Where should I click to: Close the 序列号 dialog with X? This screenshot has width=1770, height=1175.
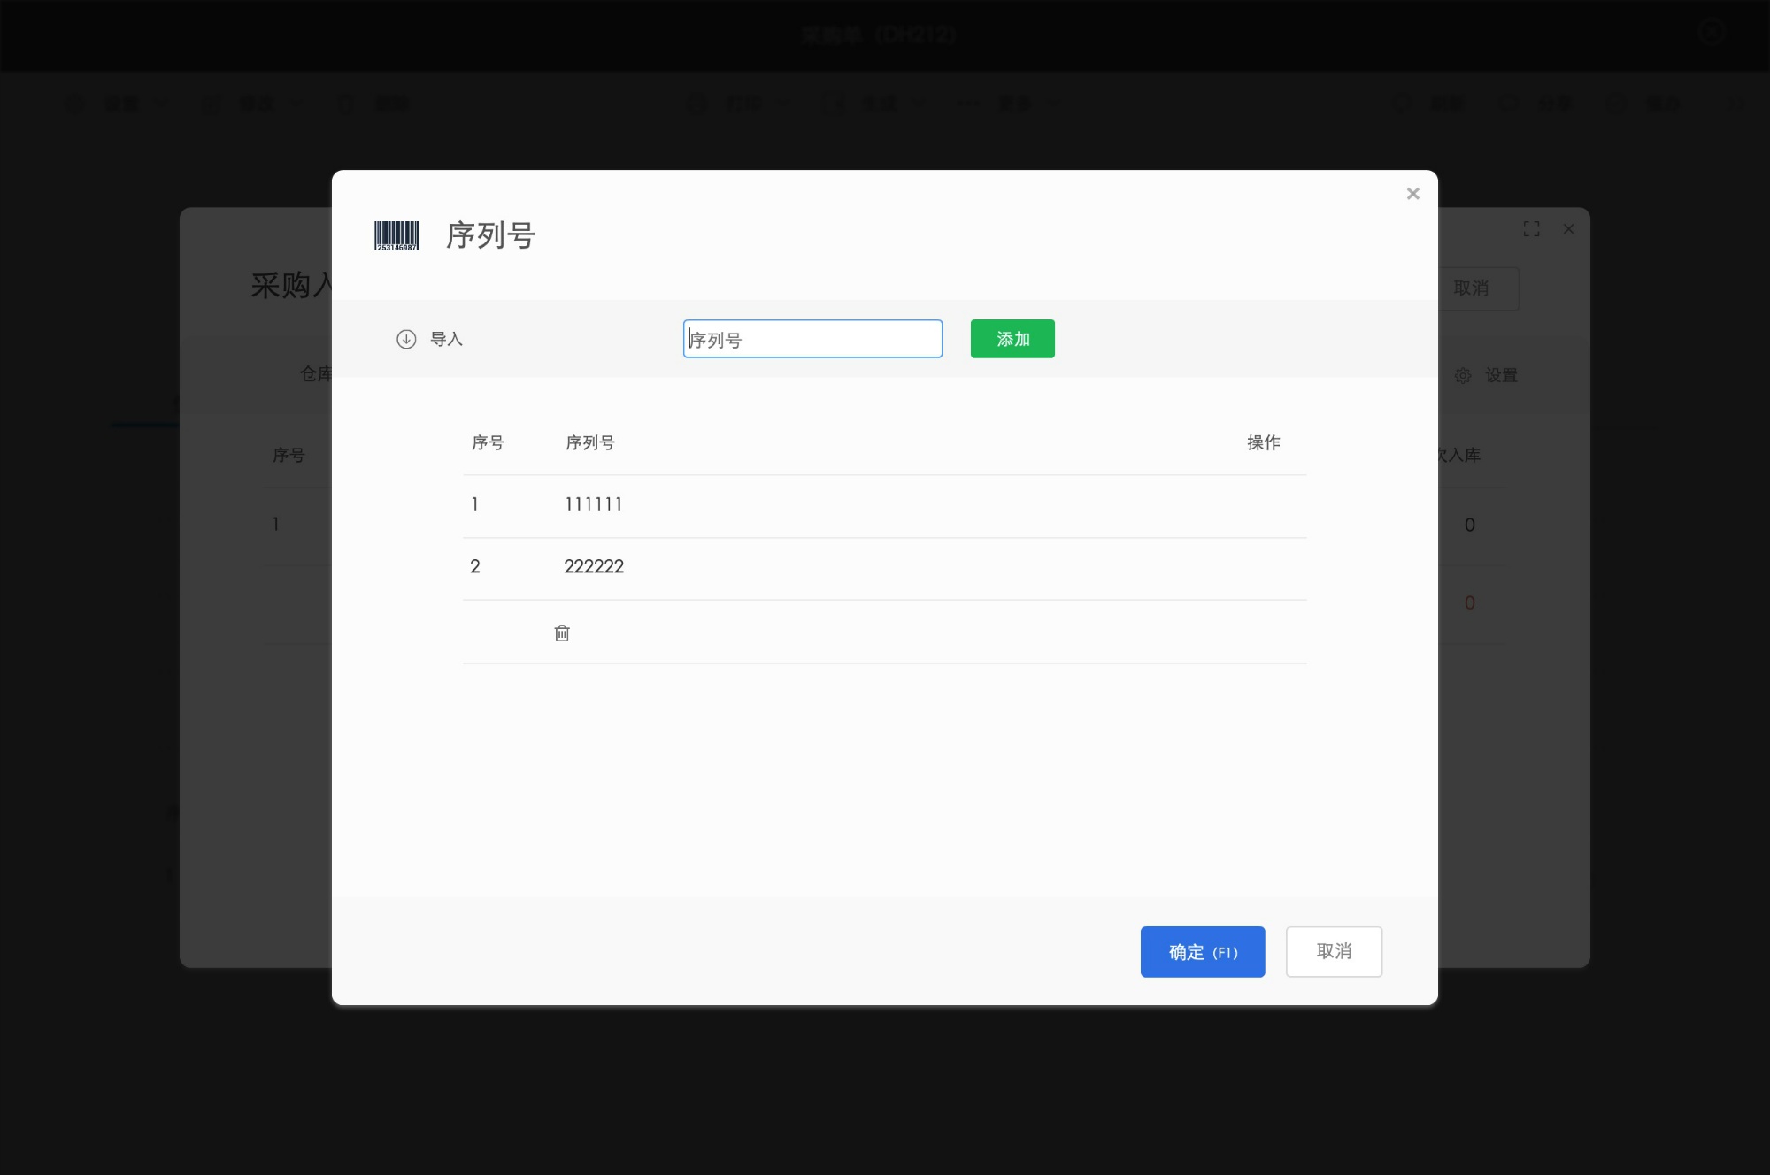(x=1412, y=194)
